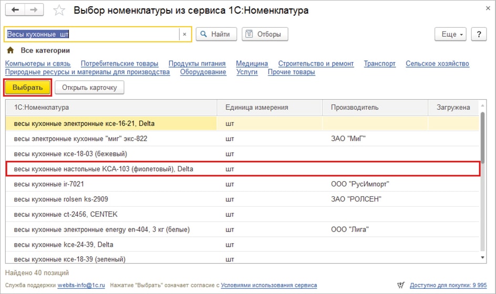Click the Открыть карточку button
This screenshot has height=294, width=496.
pos(89,88)
